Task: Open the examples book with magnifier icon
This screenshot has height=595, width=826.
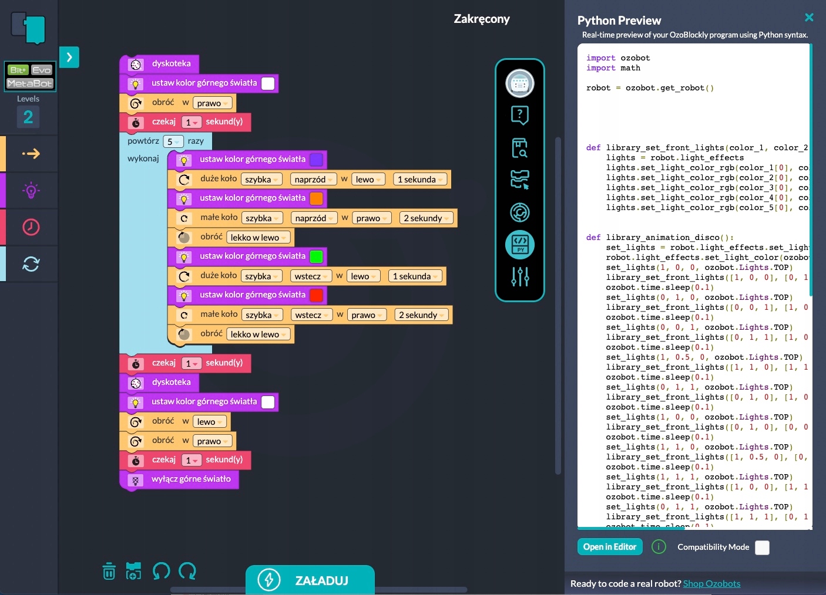Action: [520, 148]
